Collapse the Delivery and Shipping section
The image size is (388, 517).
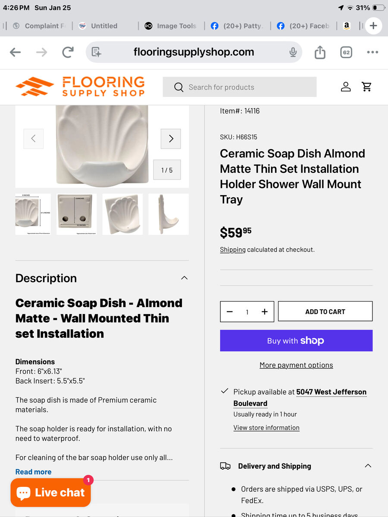point(368,466)
